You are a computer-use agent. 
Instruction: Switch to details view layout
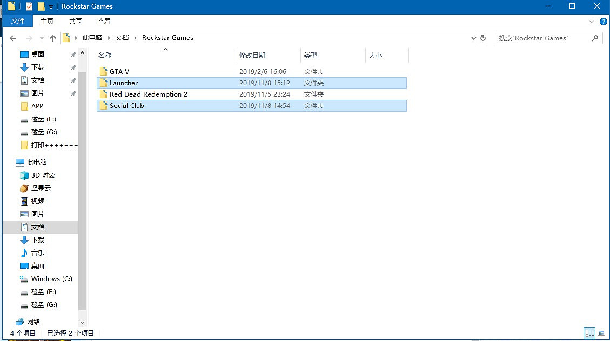tap(589, 333)
